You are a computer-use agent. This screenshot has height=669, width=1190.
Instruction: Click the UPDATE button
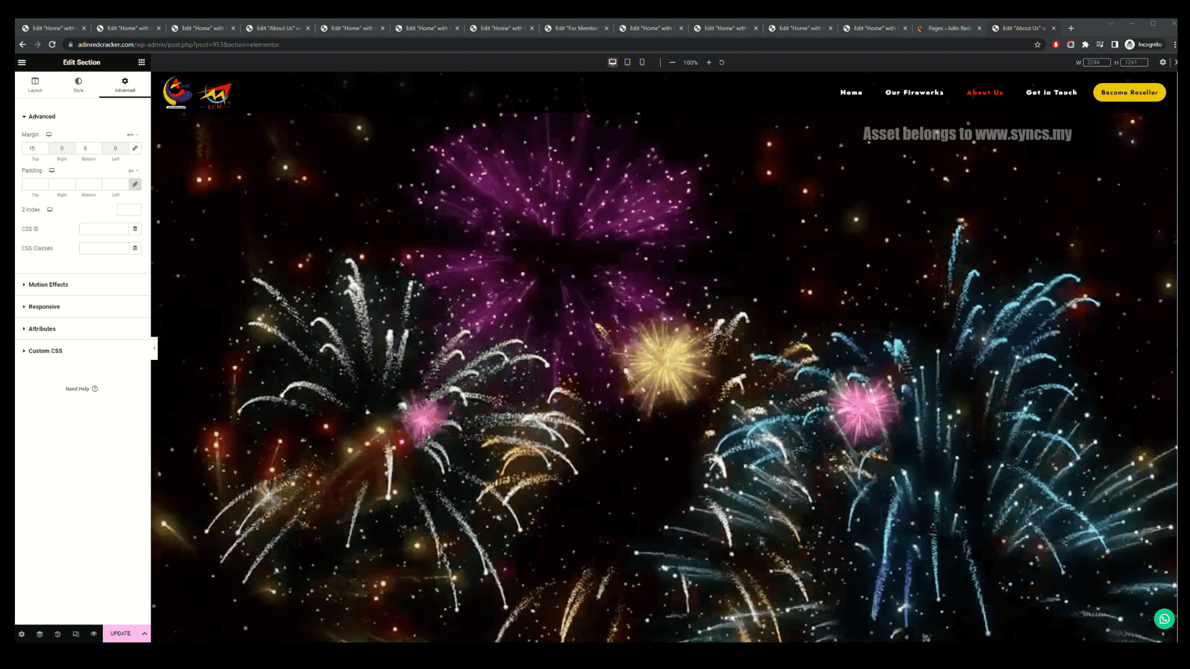point(120,634)
